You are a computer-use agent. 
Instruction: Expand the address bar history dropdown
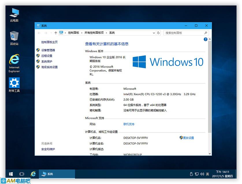(154, 33)
